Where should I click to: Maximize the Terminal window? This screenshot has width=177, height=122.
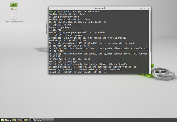[x=145, y=8]
